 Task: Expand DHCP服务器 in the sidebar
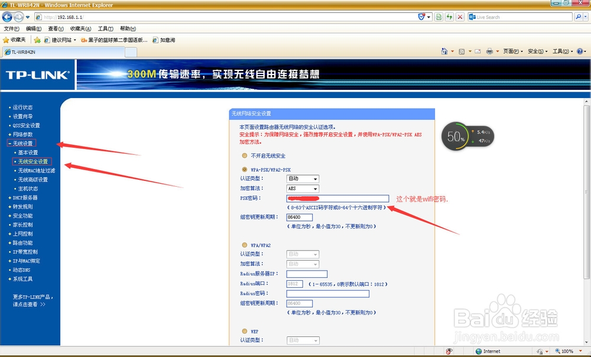pyautogui.click(x=25, y=198)
